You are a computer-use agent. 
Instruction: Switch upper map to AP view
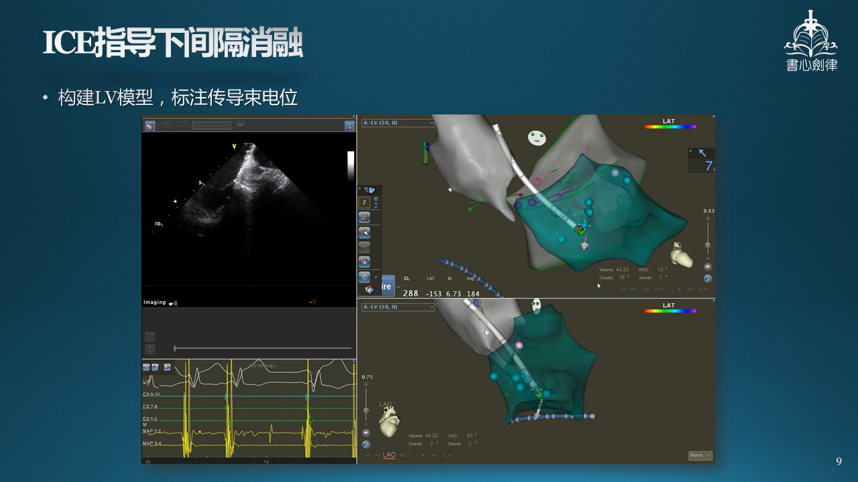pos(624,290)
